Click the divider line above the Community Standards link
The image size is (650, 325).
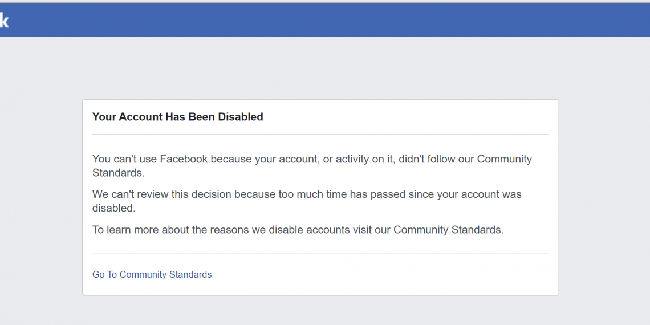coord(320,254)
